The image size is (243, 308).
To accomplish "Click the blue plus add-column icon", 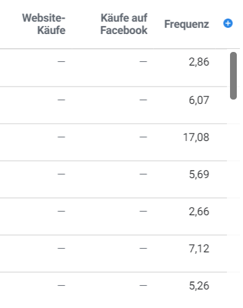I will click(228, 24).
